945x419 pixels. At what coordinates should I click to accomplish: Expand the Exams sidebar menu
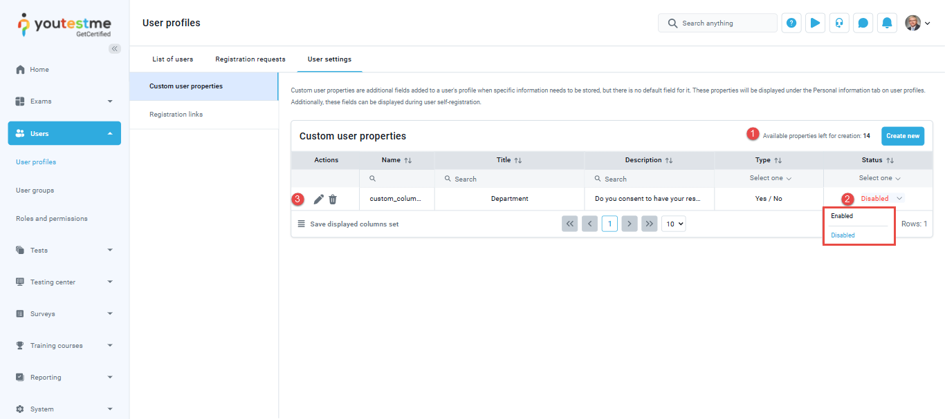(x=64, y=101)
